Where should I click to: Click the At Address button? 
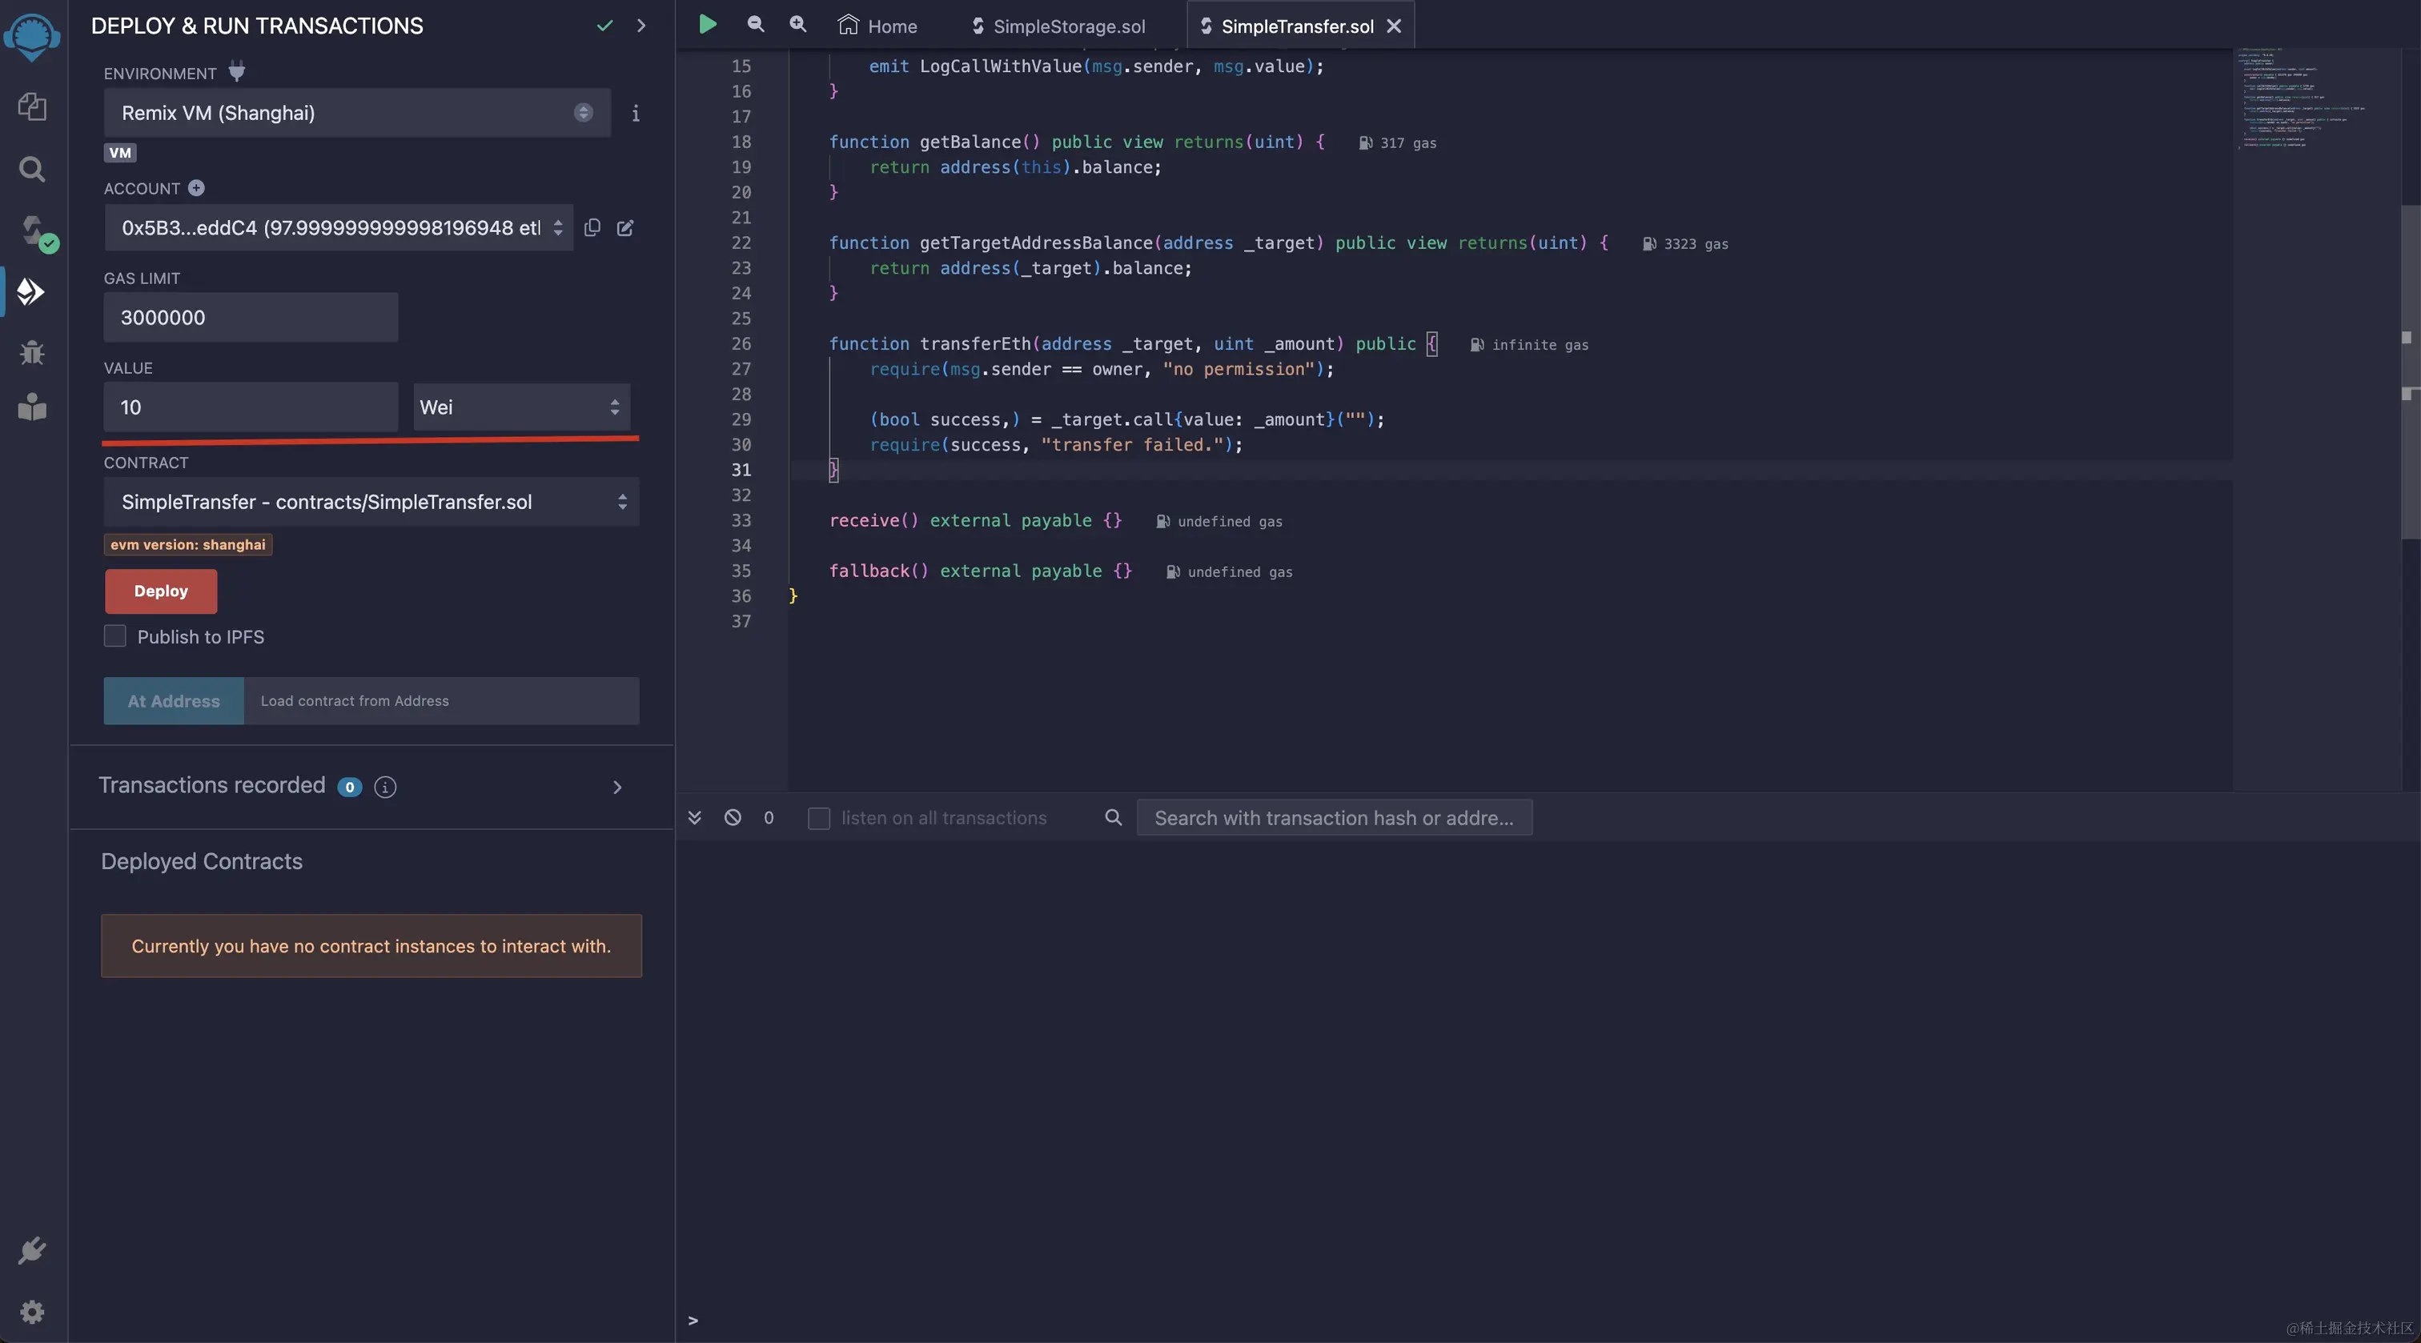(x=174, y=701)
